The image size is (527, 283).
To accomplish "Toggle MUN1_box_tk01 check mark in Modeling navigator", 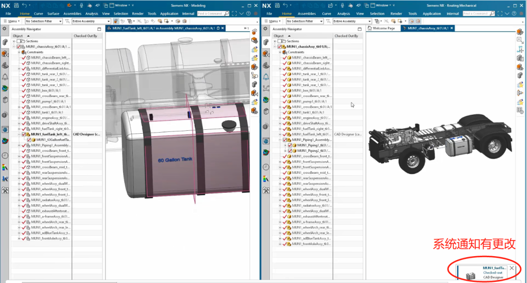I will pyautogui.click(x=24, y=90).
